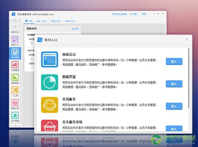Click the 在线服务 smiley headset icon
The width and height of the screenshot is (198, 147).
pos(49,105)
